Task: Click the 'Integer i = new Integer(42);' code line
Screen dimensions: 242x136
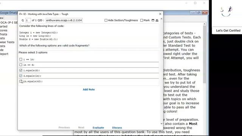Action: [39, 32]
